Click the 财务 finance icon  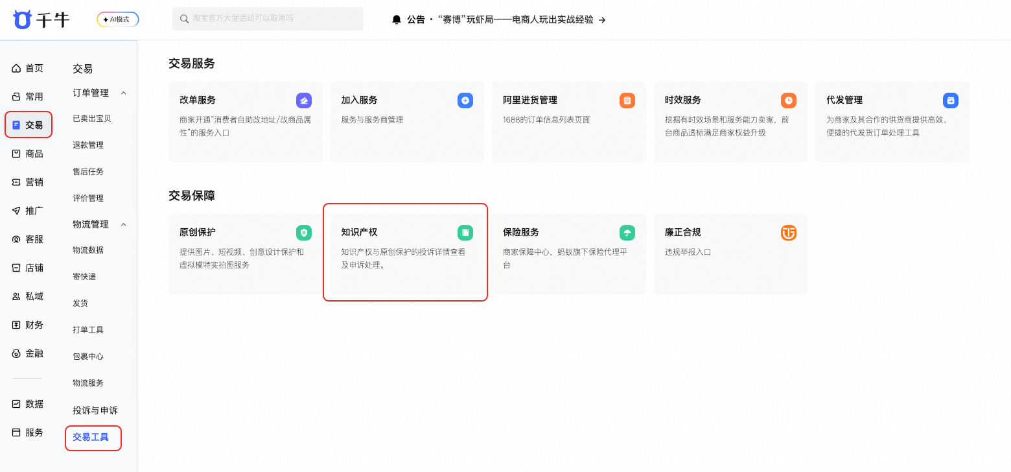(x=16, y=325)
